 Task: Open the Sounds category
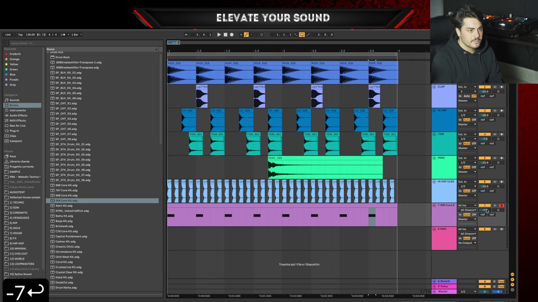[14, 100]
